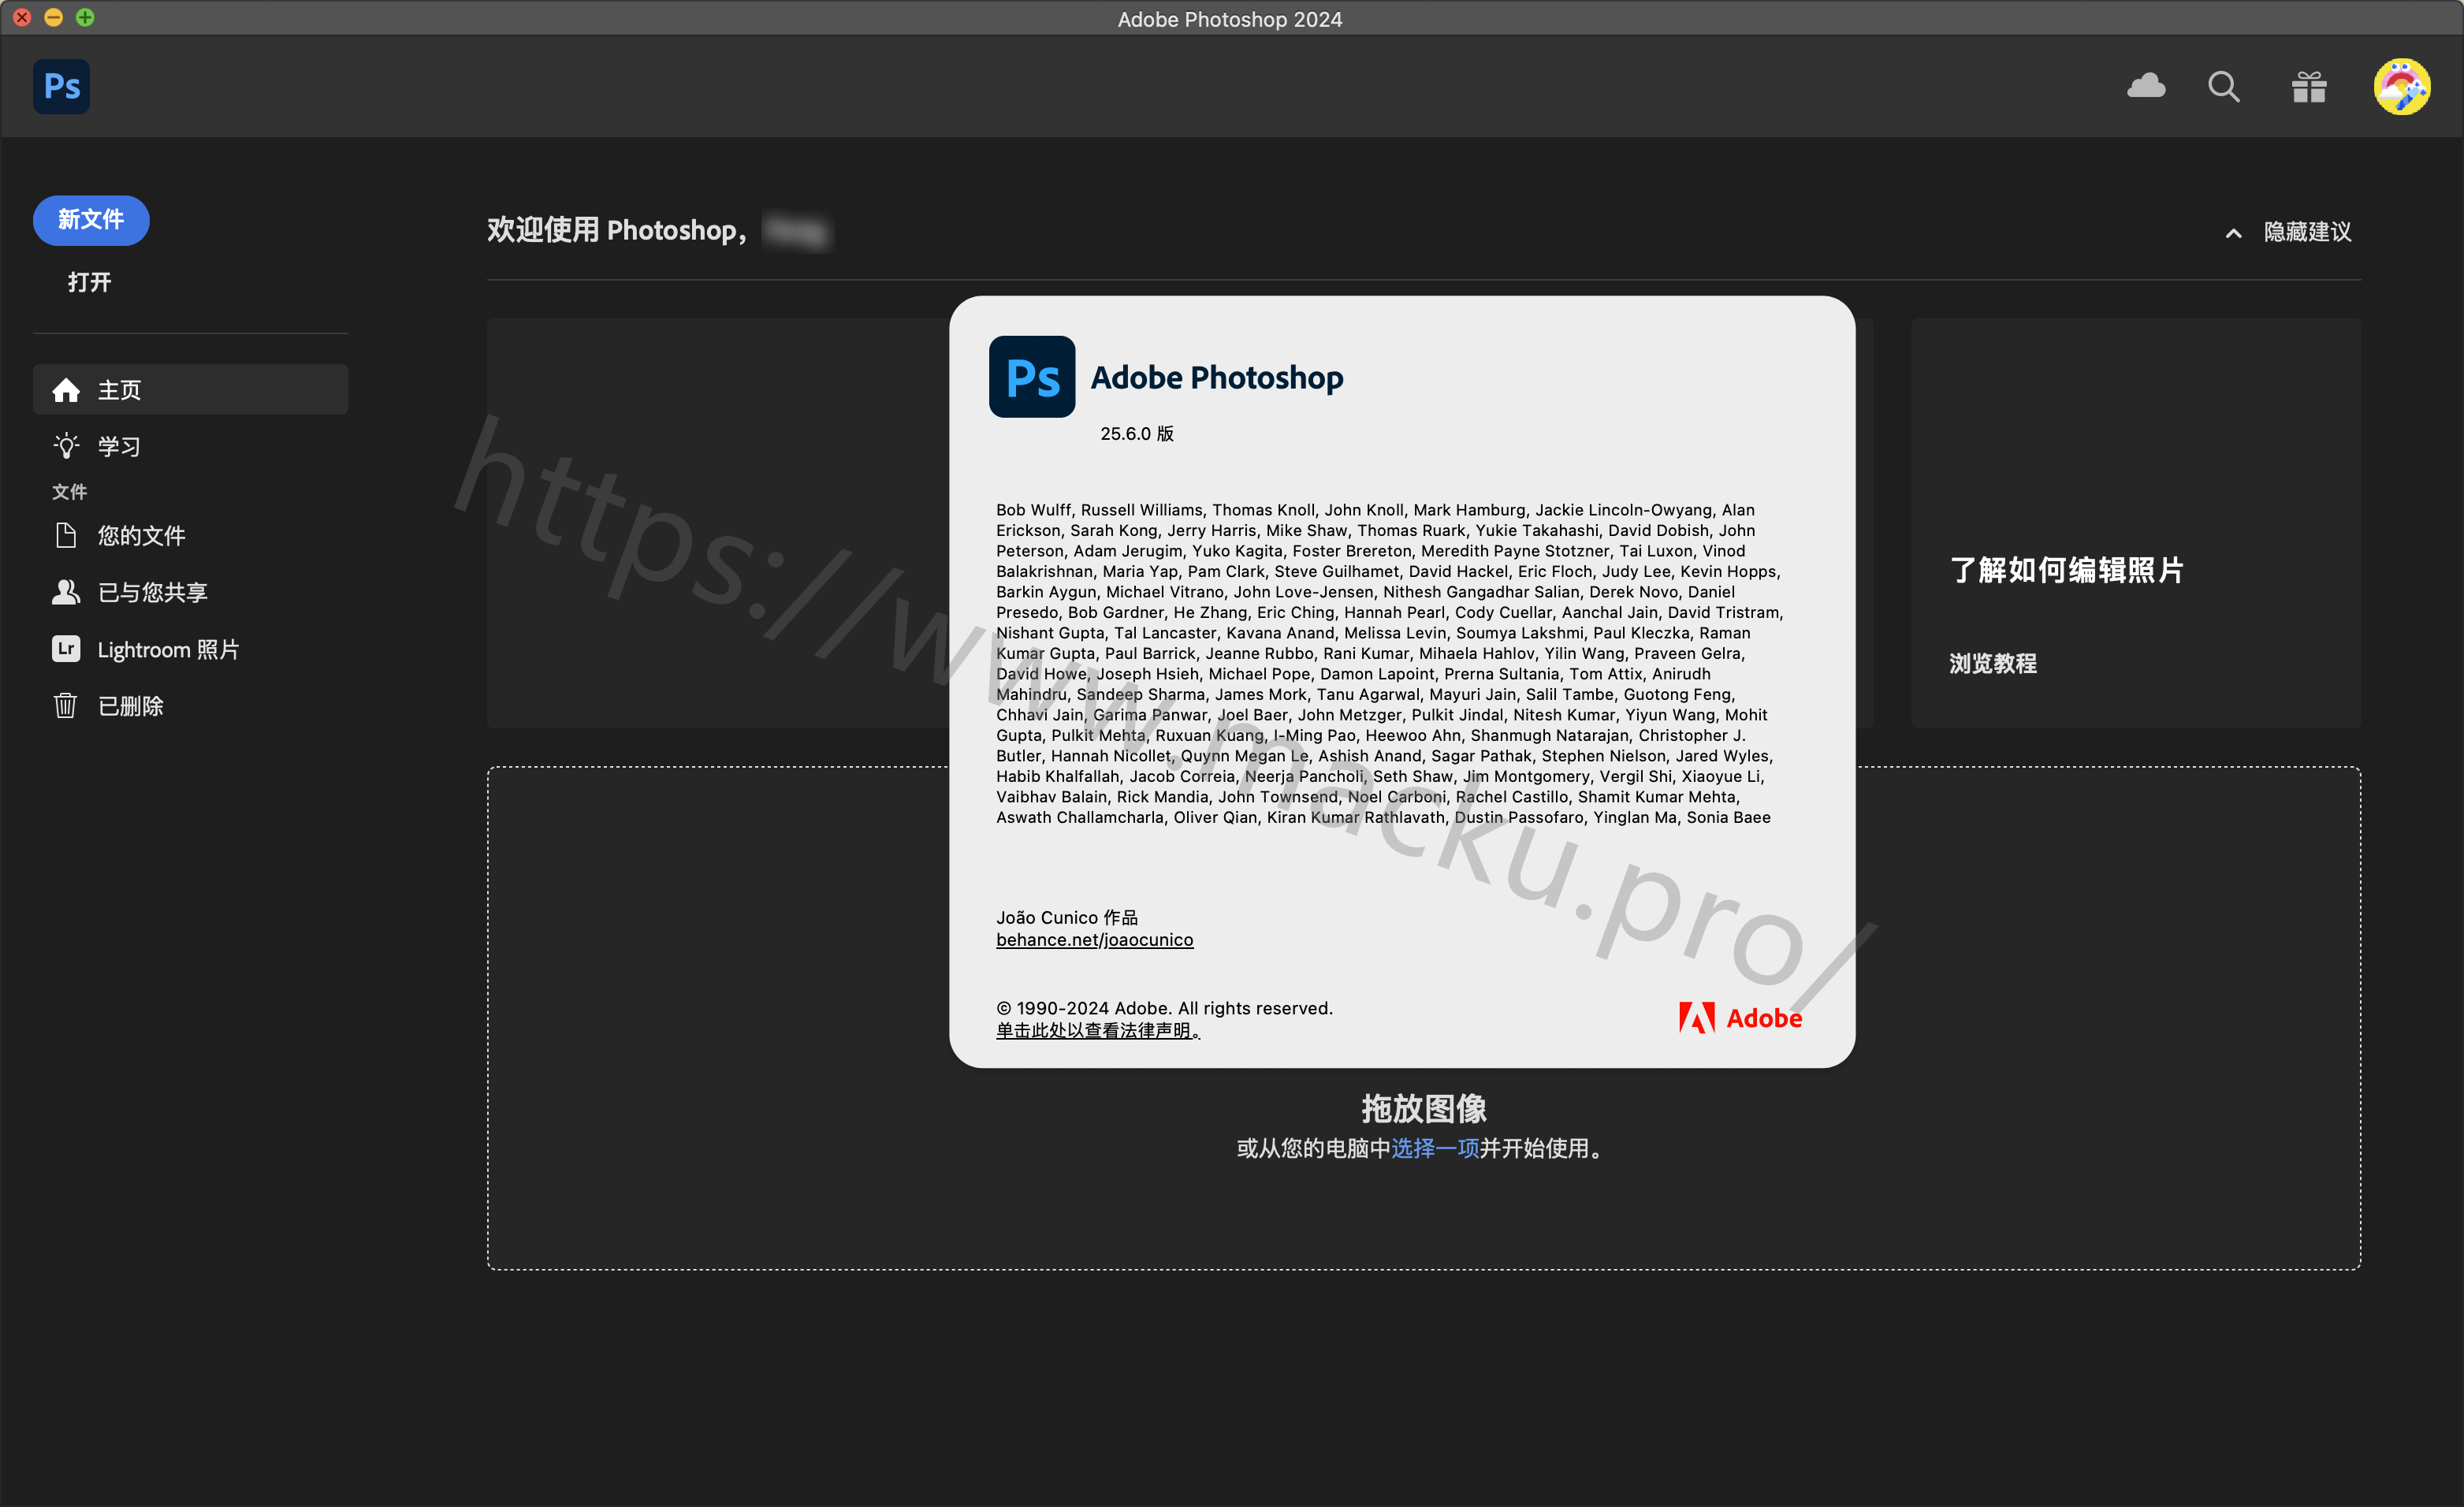Click 单击此处以查看法律声明 link
Viewport: 2464px width, 1507px height.
click(x=1097, y=1030)
